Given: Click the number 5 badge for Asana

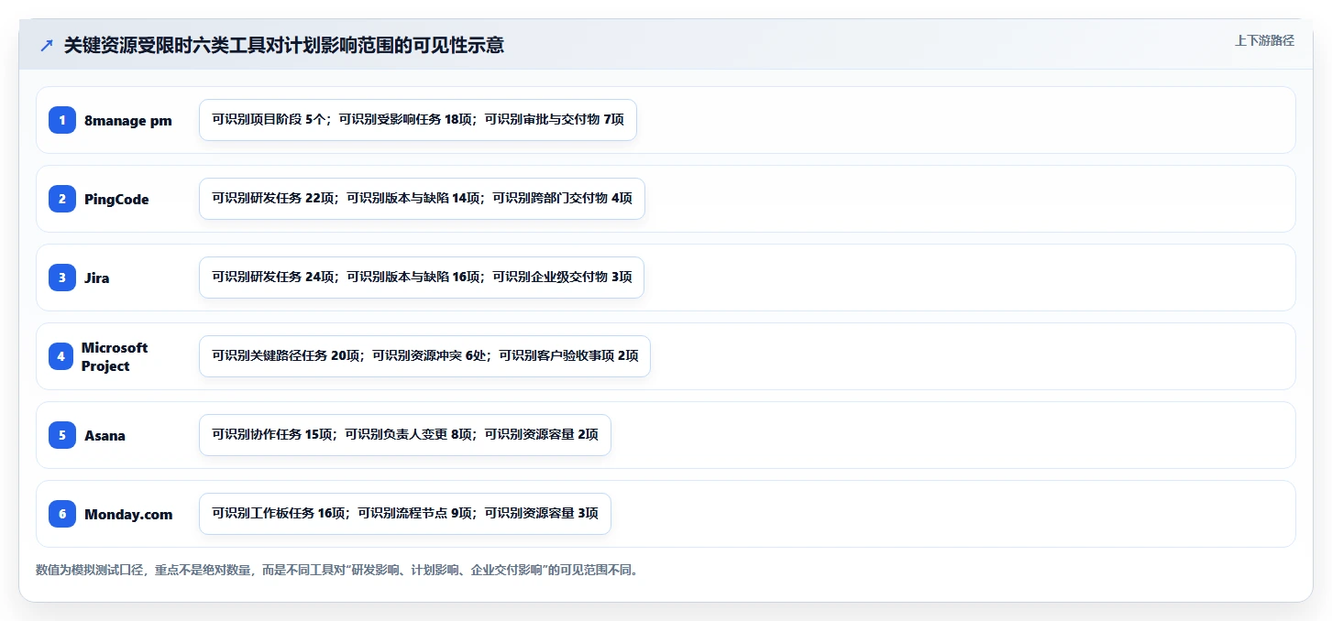Looking at the screenshot, I should pyautogui.click(x=62, y=435).
